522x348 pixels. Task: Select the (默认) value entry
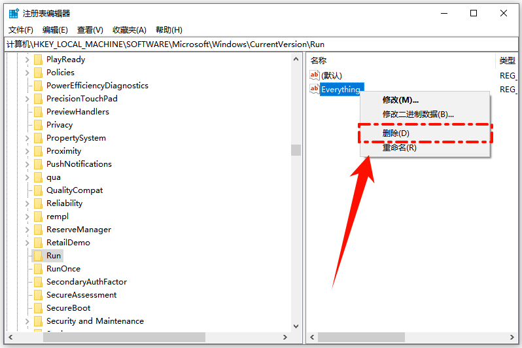(x=332, y=76)
